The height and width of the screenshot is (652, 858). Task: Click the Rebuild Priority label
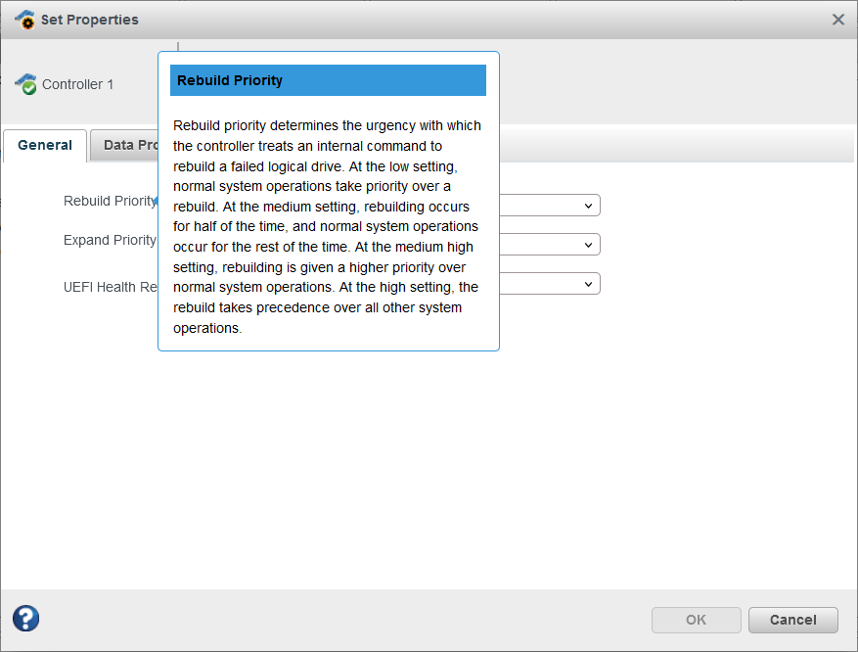point(110,201)
